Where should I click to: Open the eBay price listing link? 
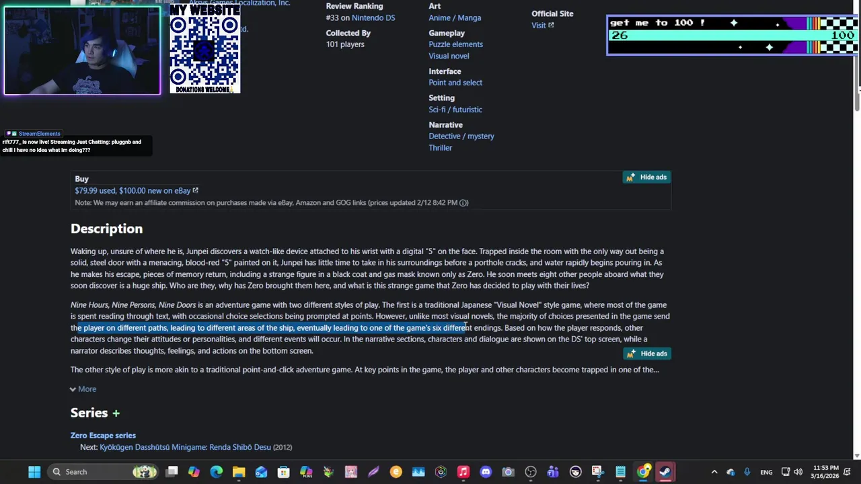137,191
